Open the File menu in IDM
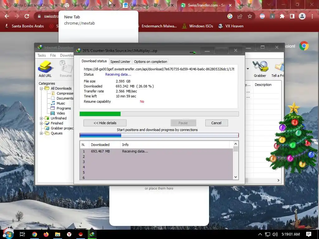Image resolution: width=319 pixels, height=239 pixels. (53, 55)
